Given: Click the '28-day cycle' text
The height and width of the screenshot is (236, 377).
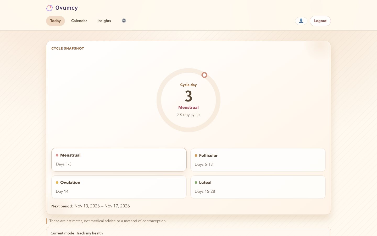Looking at the screenshot, I should pos(188,115).
